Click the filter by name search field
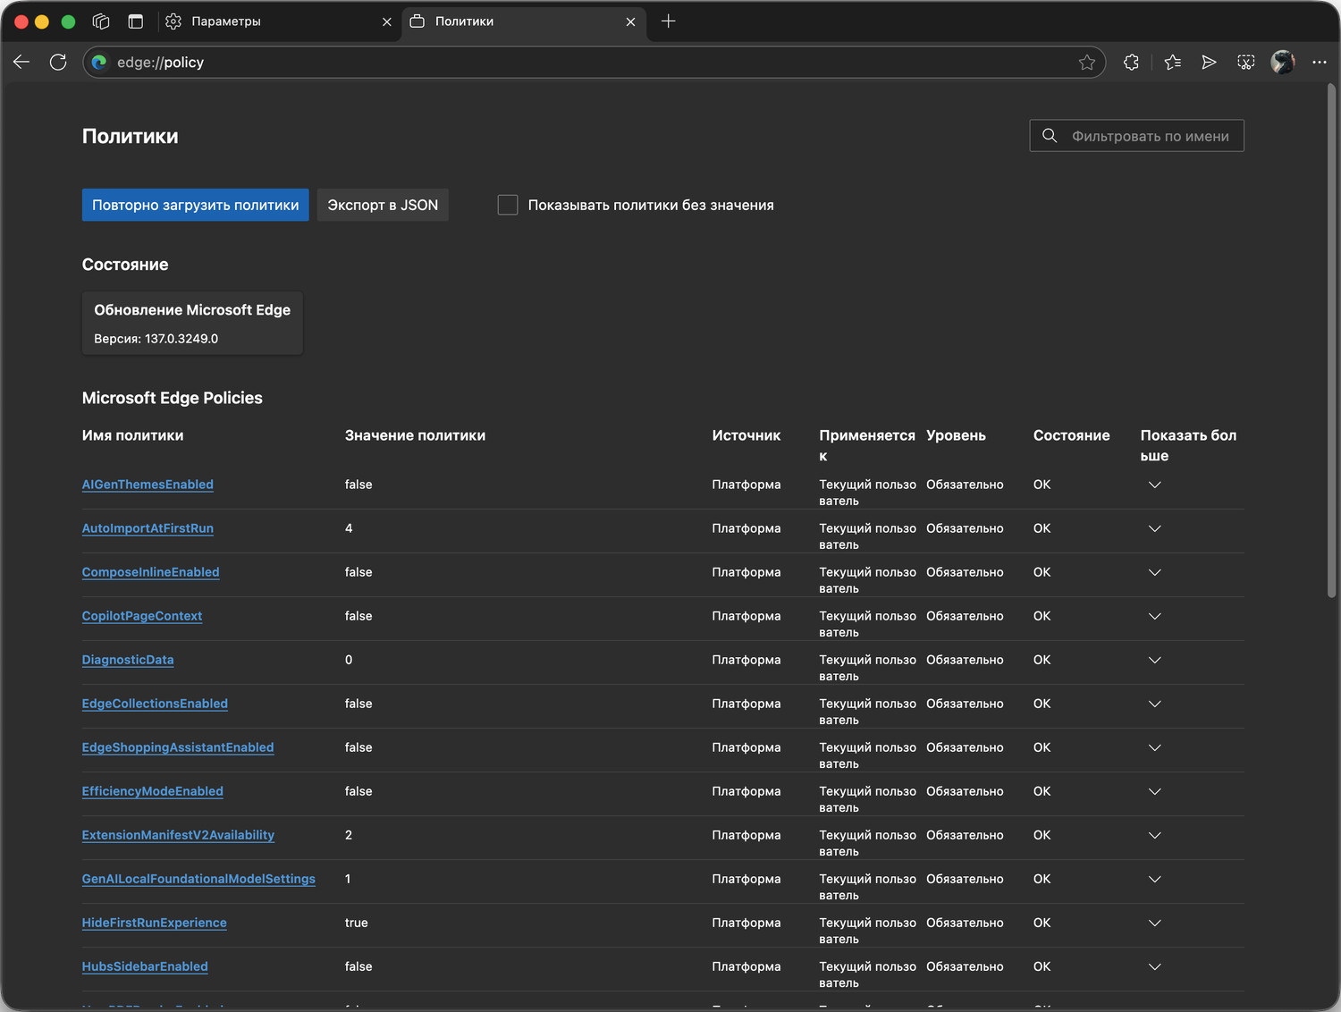 pyautogui.click(x=1149, y=136)
